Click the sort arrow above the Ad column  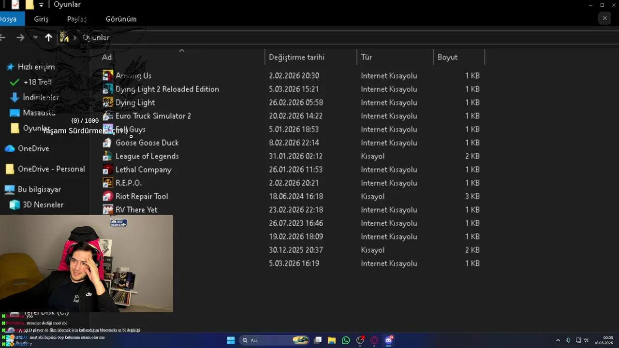(182, 50)
